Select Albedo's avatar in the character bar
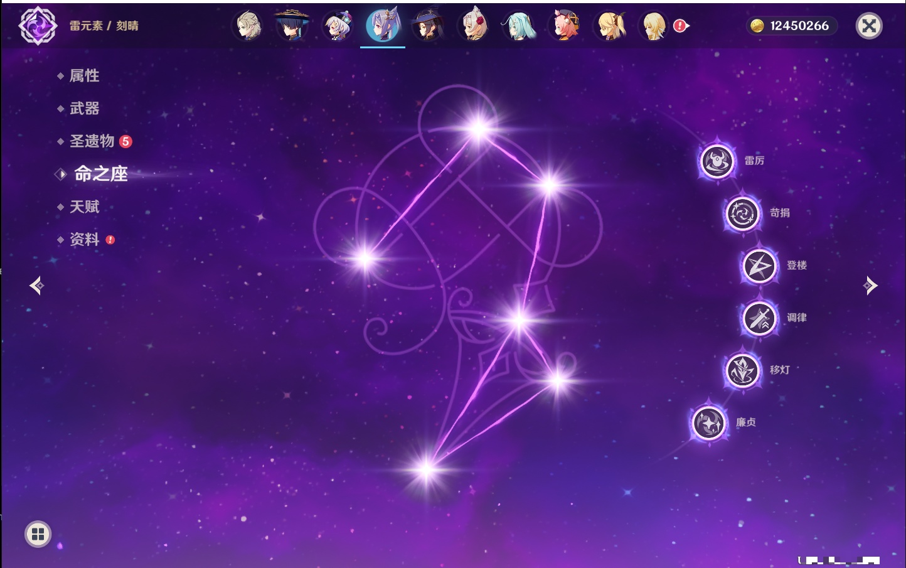The height and width of the screenshot is (568, 906). pyautogui.click(x=248, y=26)
